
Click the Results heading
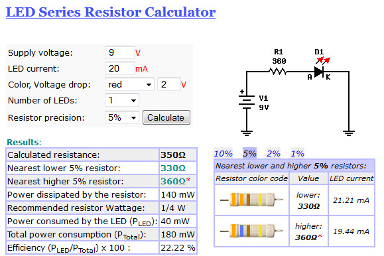(24, 142)
